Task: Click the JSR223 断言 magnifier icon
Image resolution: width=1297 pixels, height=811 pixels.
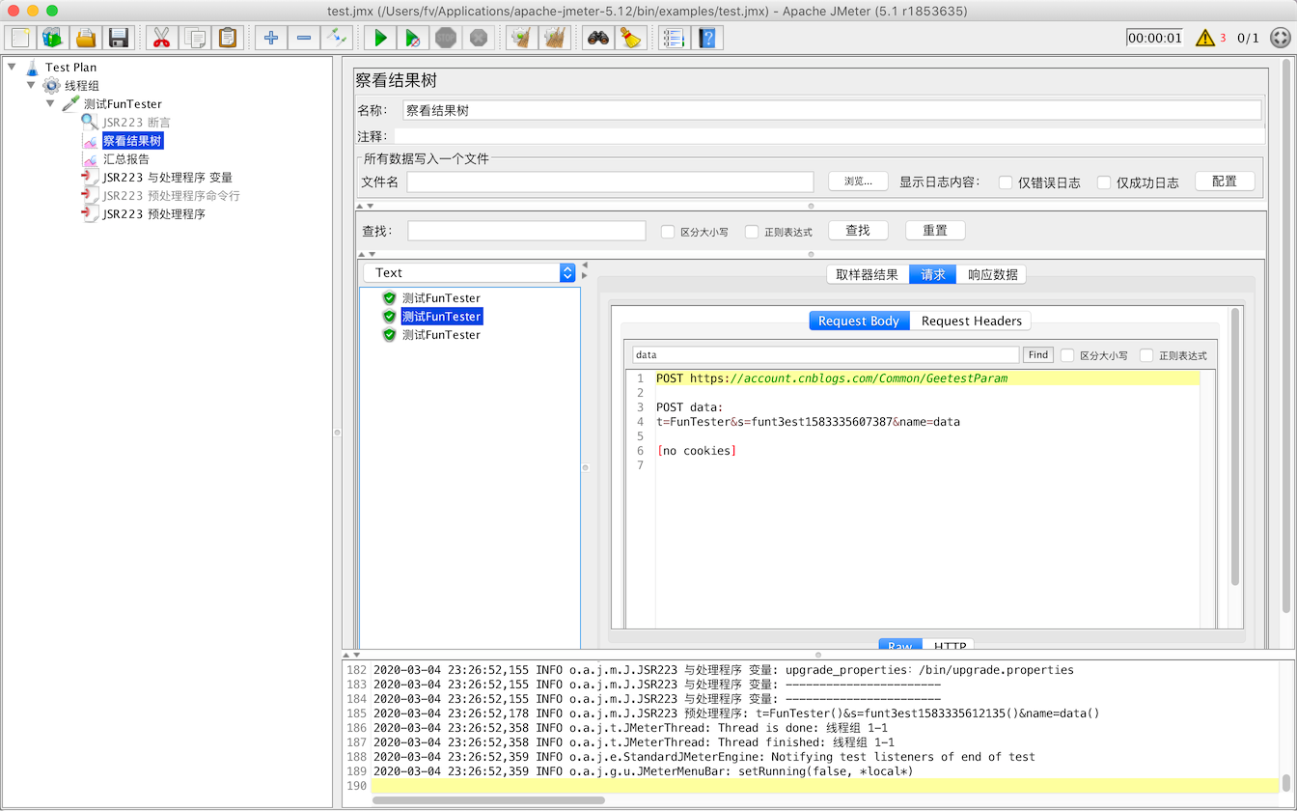Action: pyautogui.click(x=90, y=123)
